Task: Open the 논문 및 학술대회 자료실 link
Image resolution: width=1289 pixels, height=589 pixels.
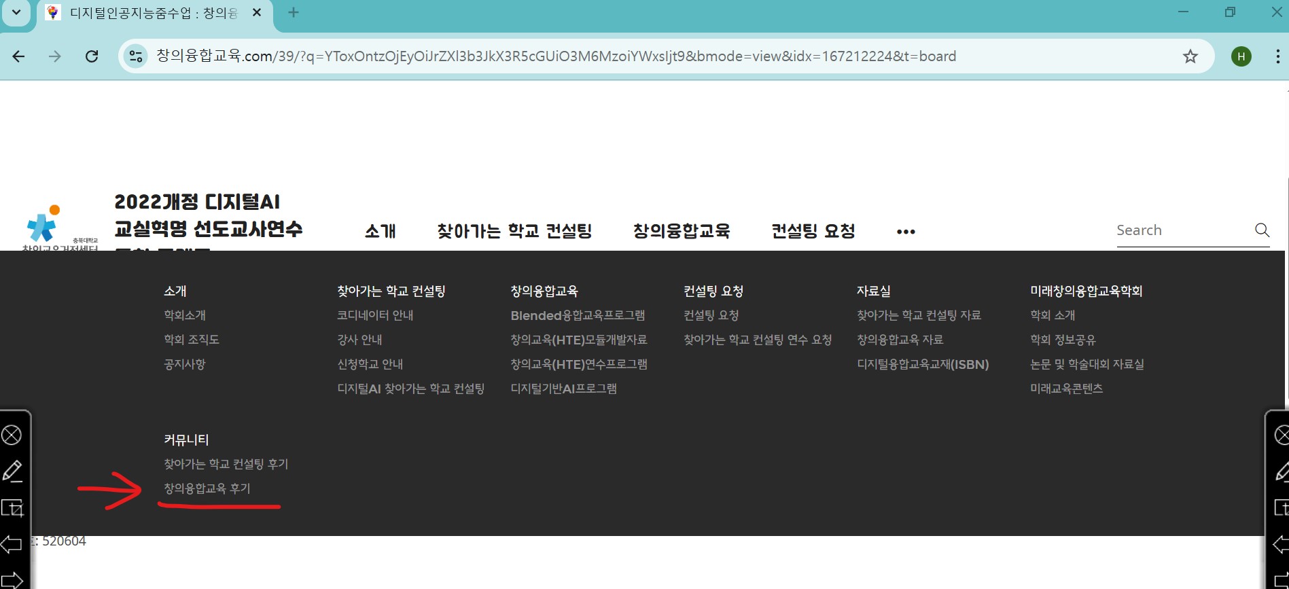Action: point(1087,364)
